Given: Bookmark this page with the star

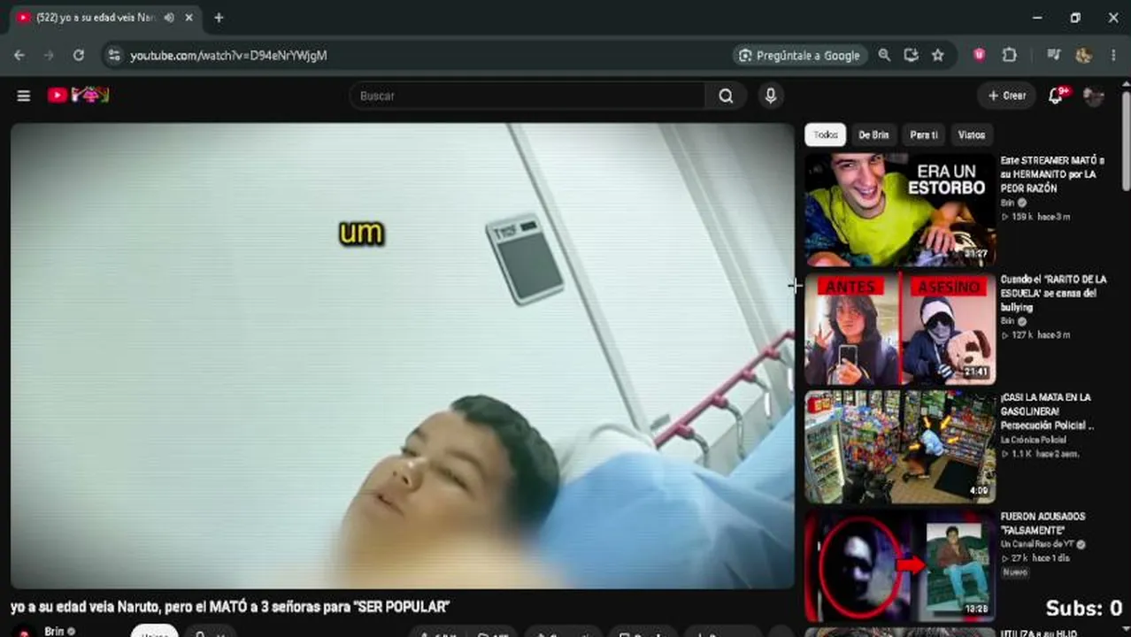Looking at the screenshot, I should (938, 55).
